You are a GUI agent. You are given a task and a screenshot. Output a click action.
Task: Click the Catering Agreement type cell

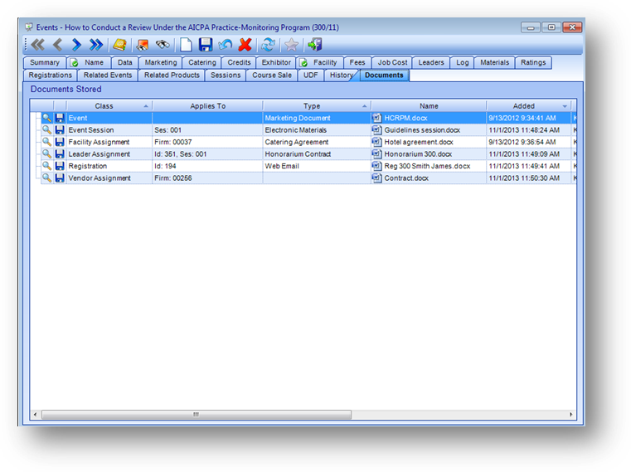tap(317, 142)
